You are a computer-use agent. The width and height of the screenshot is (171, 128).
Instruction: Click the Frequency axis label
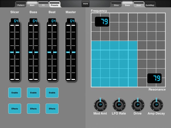(99, 11)
